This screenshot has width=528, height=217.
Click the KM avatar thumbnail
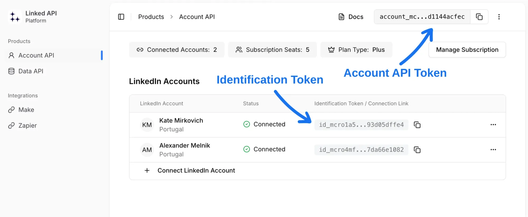tap(147, 125)
